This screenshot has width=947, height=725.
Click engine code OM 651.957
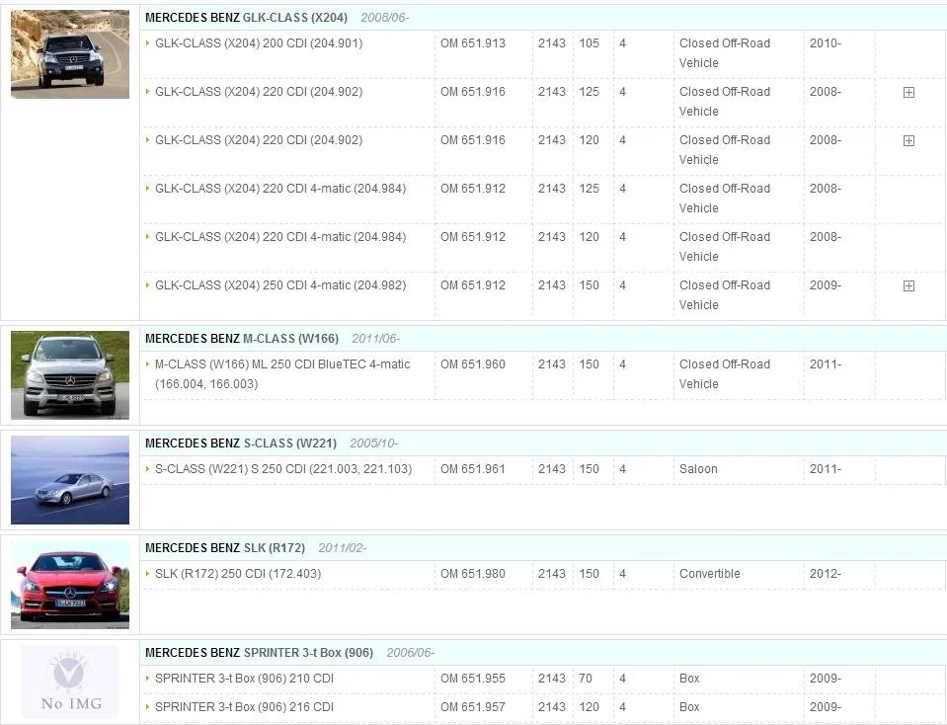click(x=473, y=706)
